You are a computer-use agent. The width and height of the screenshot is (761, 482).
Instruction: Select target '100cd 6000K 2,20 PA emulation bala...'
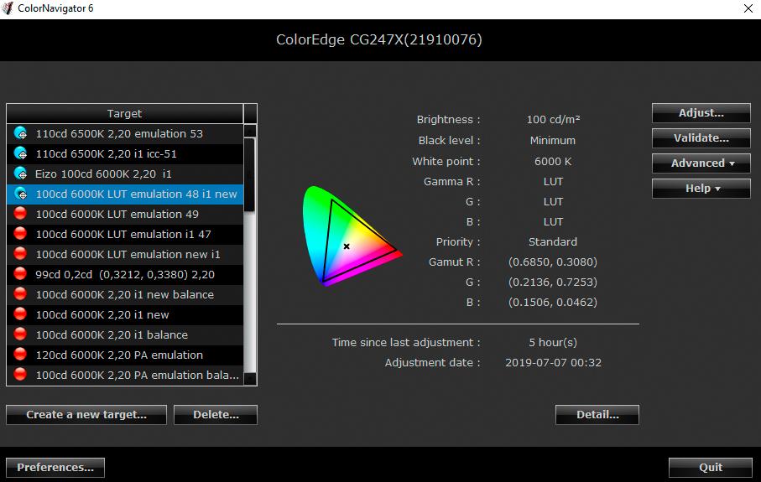click(125, 376)
